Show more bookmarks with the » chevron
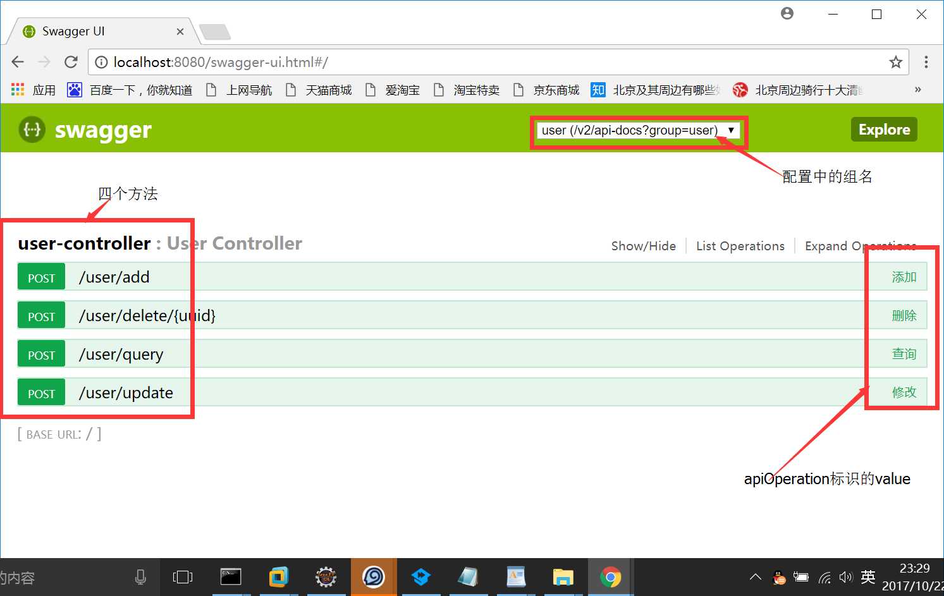944x596 pixels. [x=917, y=90]
